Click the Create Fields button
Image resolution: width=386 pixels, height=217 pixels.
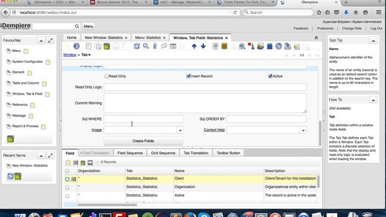(x=144, y=141)
